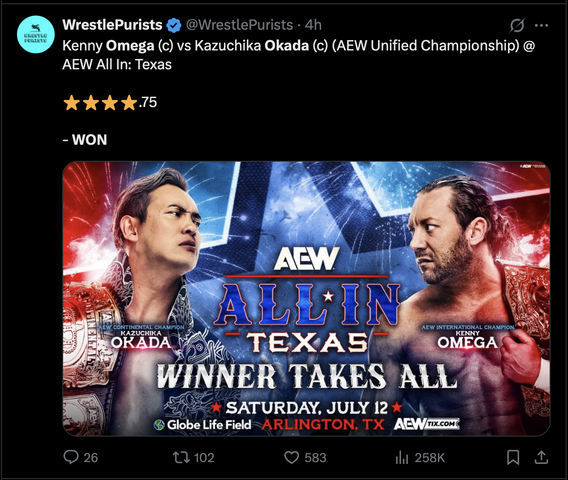
Task: Open the Grok explain-post icon
Action: pyautogui.click(x=517, y=25)
